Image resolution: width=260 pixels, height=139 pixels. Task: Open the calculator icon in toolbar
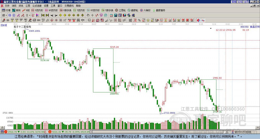pyautogui.click(x=116, y=15)
